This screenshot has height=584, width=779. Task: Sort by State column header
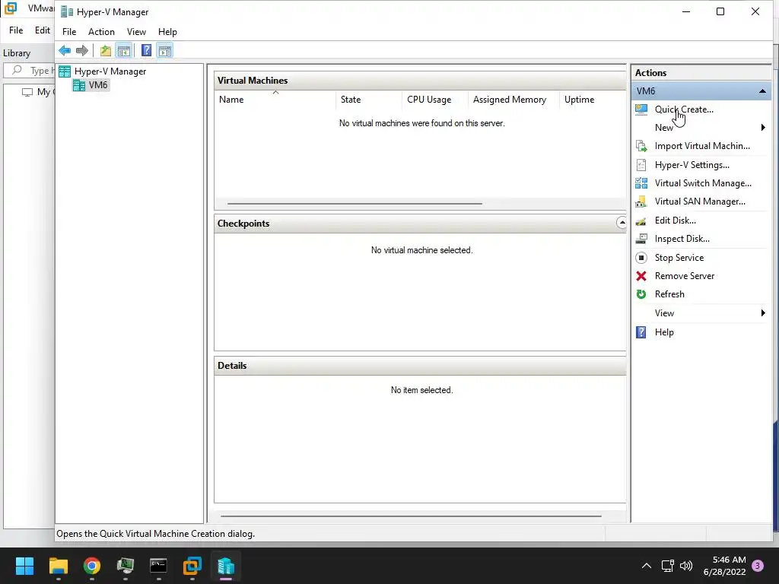point(369,100)
